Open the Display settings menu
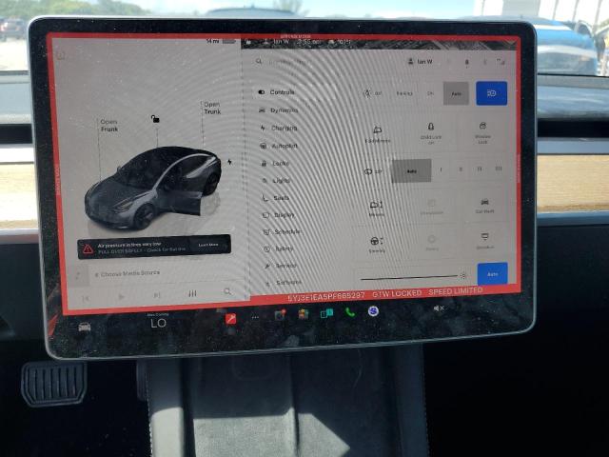The height and width of the screenshot is (457, 609). pos(279,215)
